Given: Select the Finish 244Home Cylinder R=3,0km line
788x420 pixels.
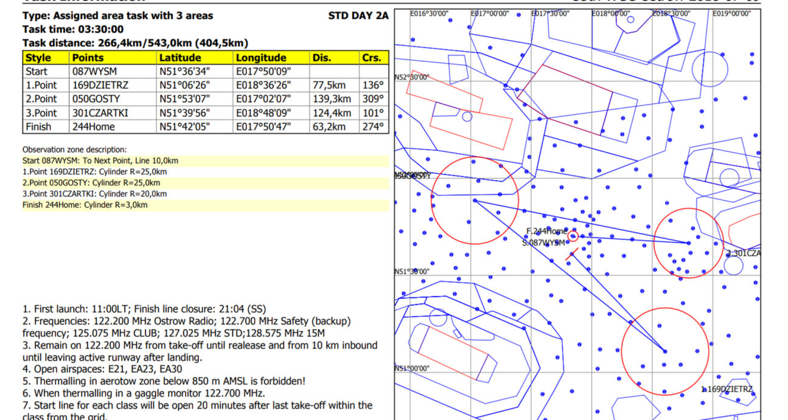Looking at the screenshot, I should tap(85, 205).
